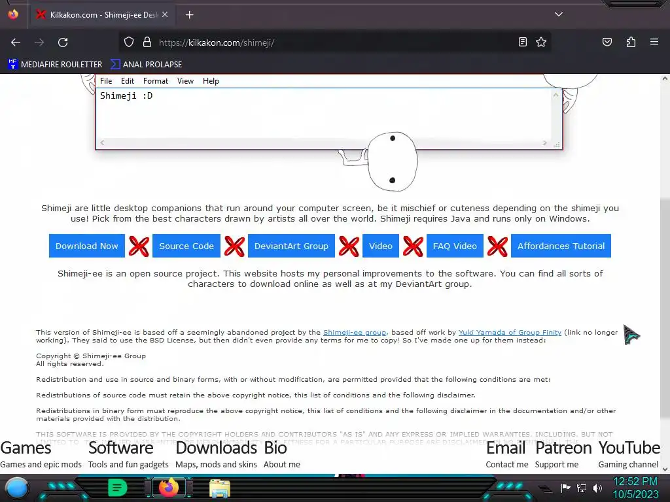The image size is (670, 502).
Task: Click the Download Now button
Action: pos(87,246)
